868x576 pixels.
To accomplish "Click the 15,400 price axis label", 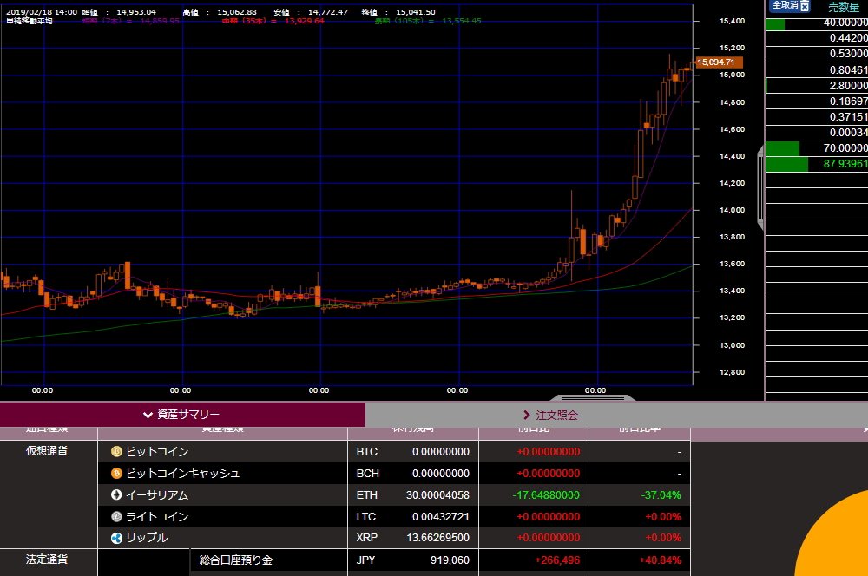I will pos(732,21).
